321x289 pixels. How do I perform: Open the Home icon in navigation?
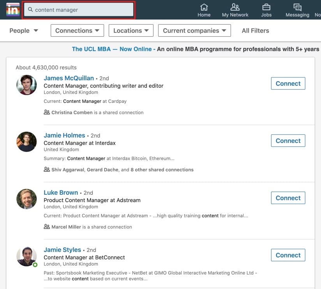pyautogui.click(x=204, y=7)
